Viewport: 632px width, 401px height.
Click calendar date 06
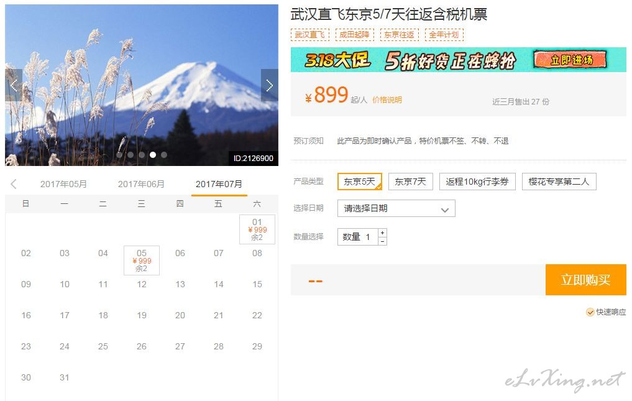[180, 254]
